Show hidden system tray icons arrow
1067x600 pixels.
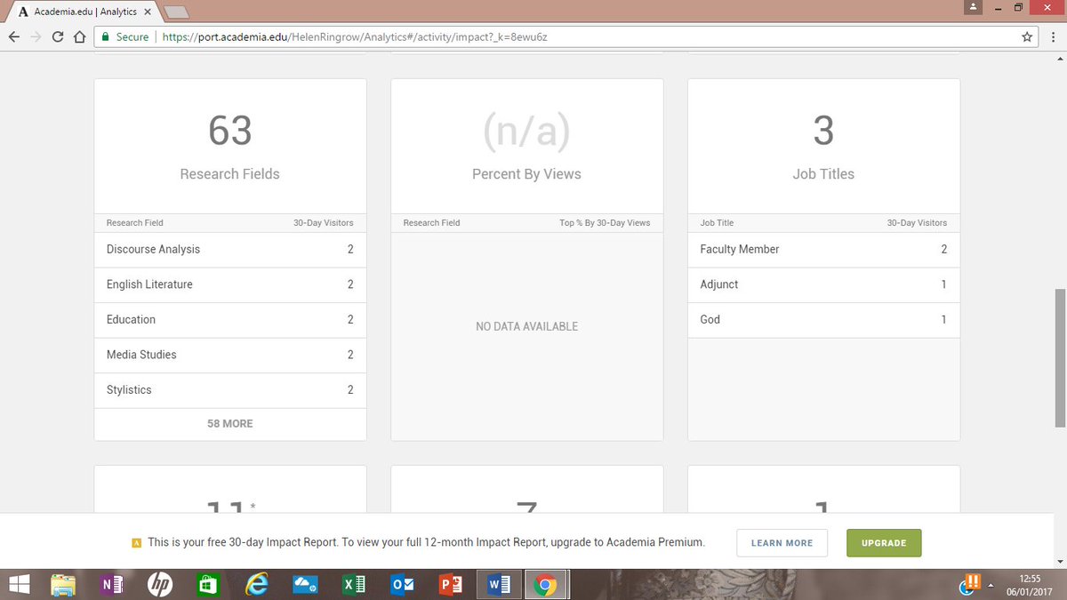point(990,585)
